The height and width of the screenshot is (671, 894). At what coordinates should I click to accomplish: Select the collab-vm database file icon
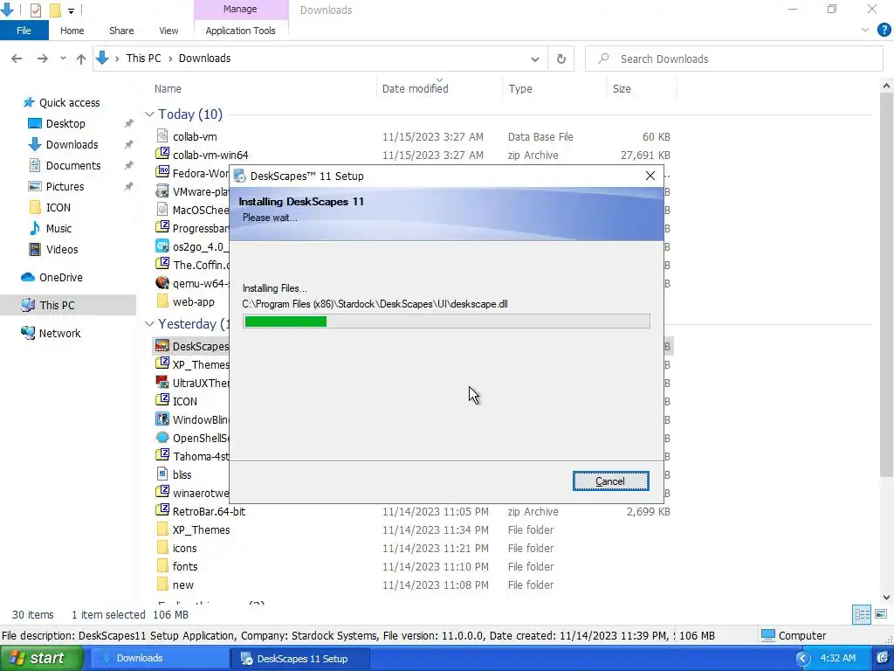pyautogui.click(x=162, y=136)
